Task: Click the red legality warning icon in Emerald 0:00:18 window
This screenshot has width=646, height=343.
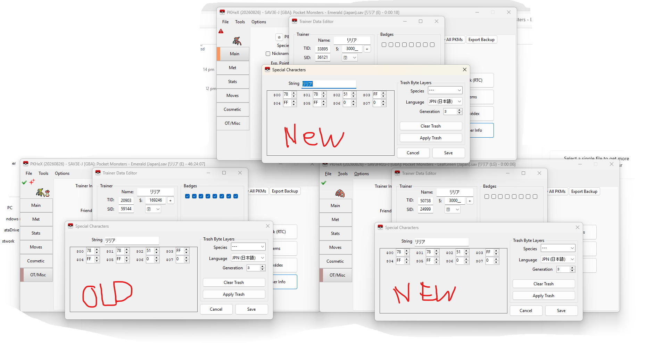Action: point(221,31)
